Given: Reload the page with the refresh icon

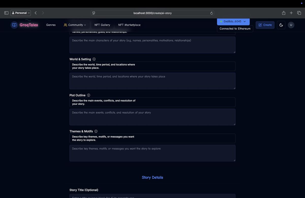Looking at the screenshot, I should [211, 13].
